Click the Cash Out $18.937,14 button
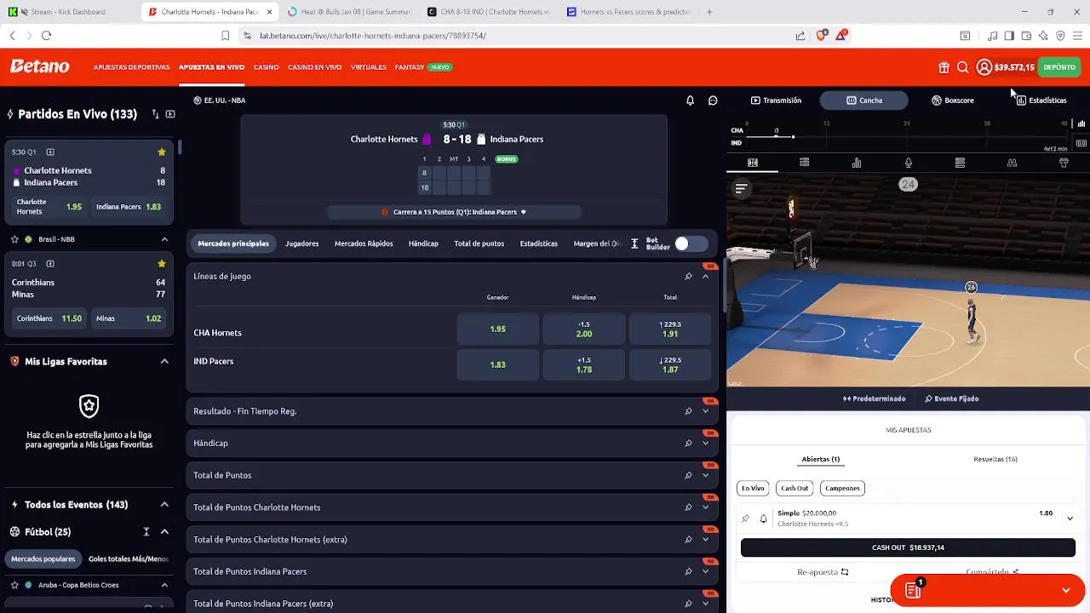 908,547
